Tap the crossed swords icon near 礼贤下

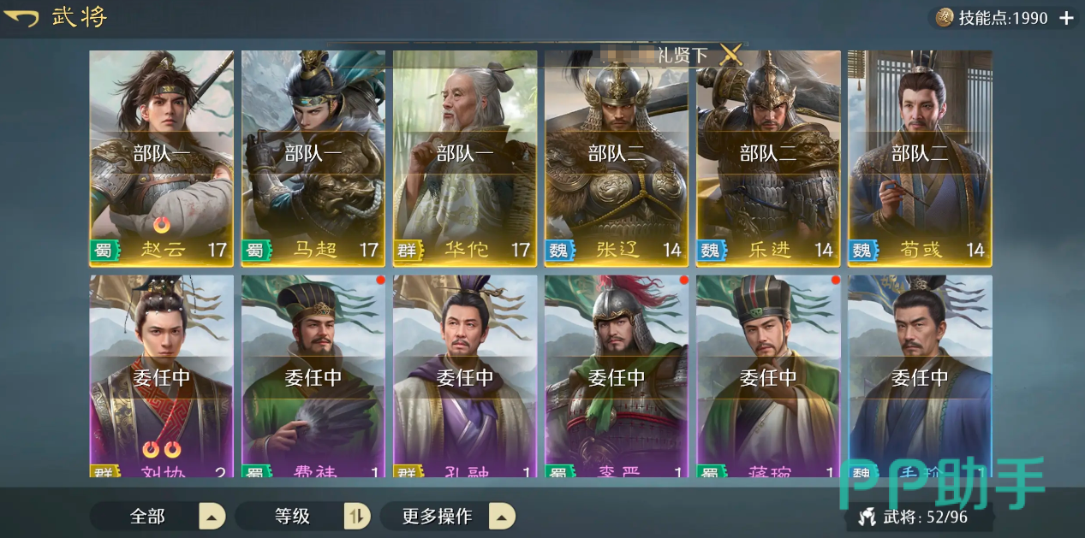tap(730, 54)
